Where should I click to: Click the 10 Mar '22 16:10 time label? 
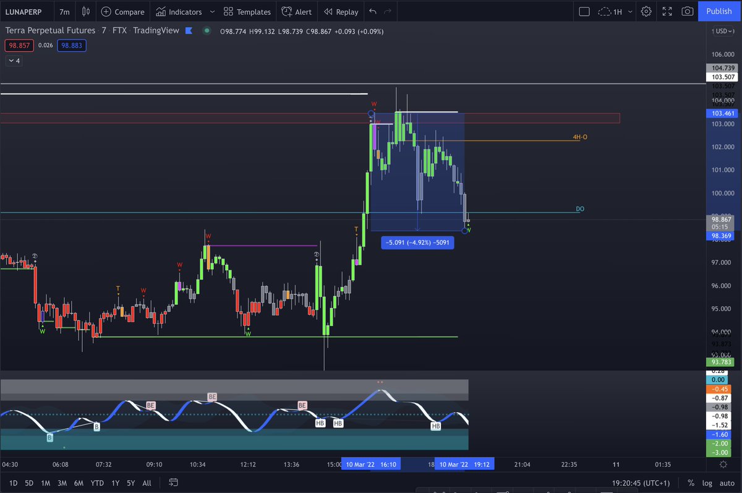click(x=371, y=464)
